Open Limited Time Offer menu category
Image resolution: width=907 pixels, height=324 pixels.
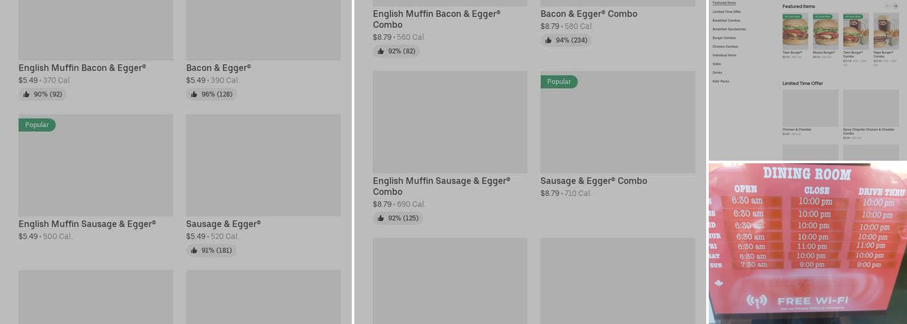726,12
